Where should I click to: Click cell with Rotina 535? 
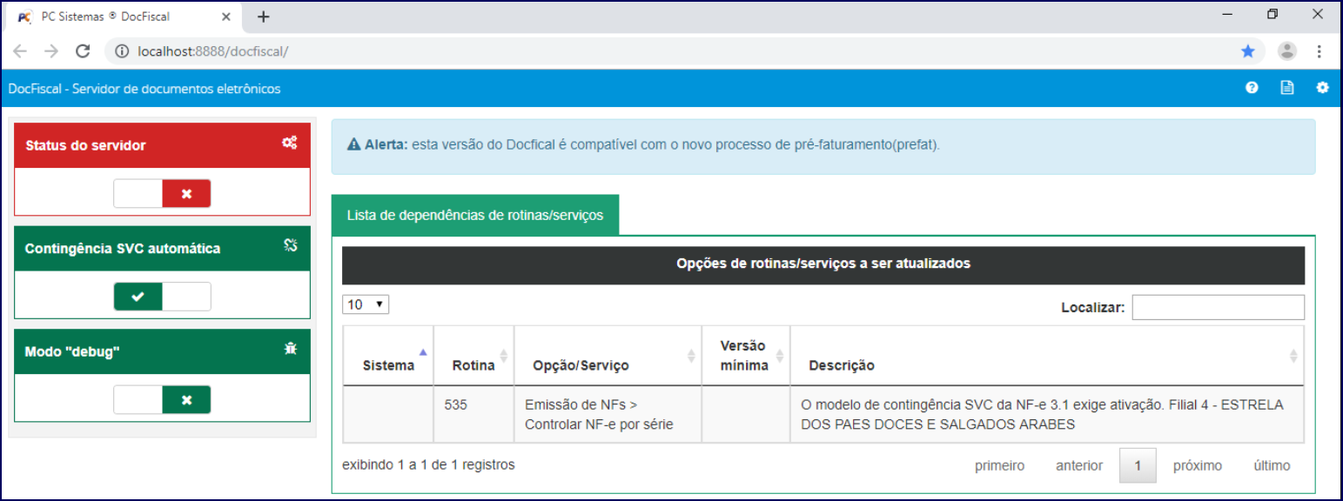pyautogui.click(x=473, y=415)
